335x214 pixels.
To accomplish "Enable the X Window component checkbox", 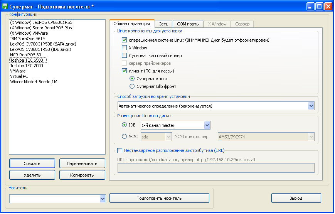I will point(124,48).
